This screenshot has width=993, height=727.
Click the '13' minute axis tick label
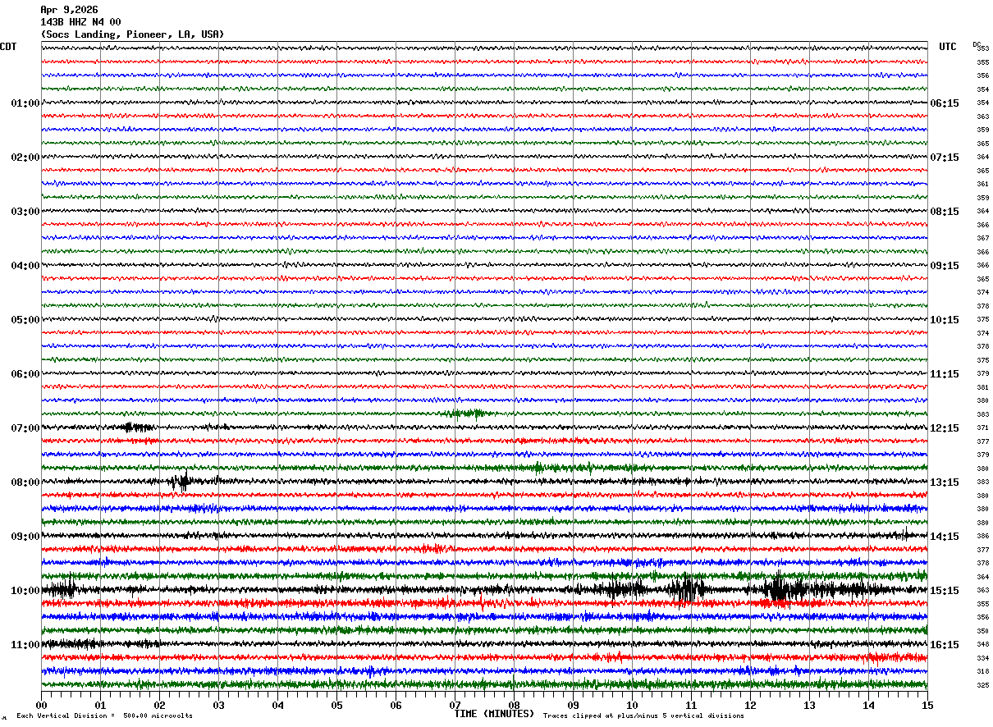(809, 705)
